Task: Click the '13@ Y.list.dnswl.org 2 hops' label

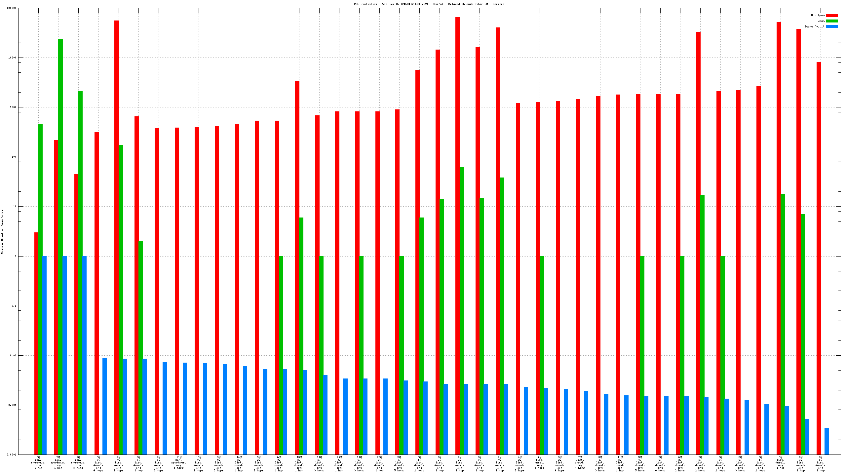Action: click(199, 464)
